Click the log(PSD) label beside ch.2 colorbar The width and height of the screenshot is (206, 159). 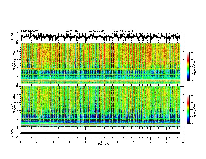[x=195, y=110]
